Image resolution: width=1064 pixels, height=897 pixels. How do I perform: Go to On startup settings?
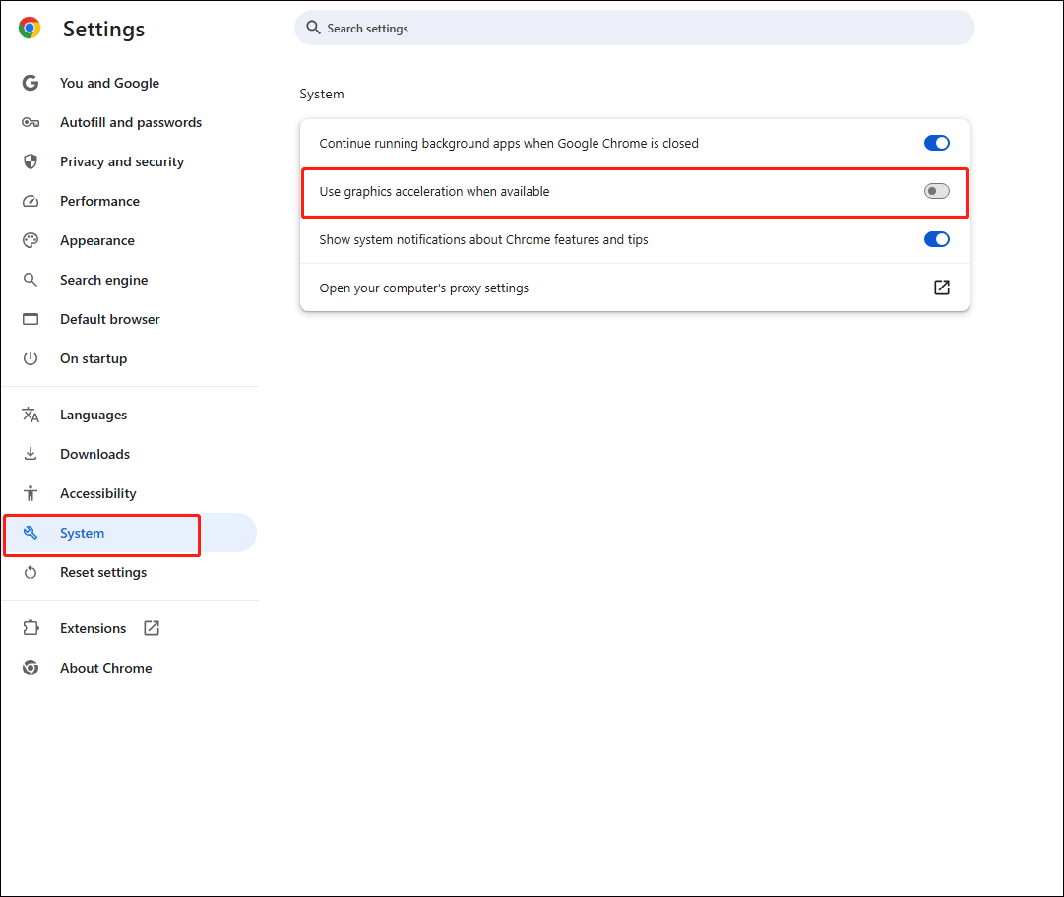tap(94, 358)
